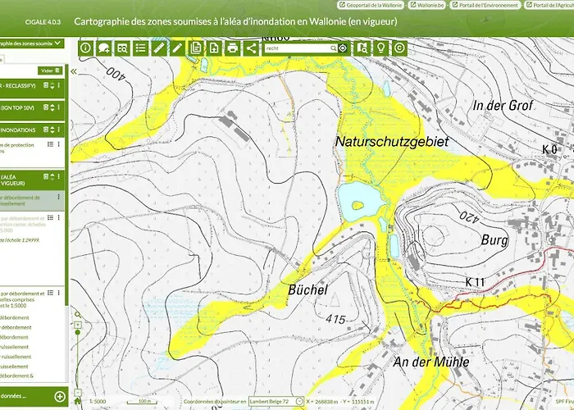Viewport: 574px width, 410px height.
Task: Click the plus icon to add data
Action: point(60,396)
